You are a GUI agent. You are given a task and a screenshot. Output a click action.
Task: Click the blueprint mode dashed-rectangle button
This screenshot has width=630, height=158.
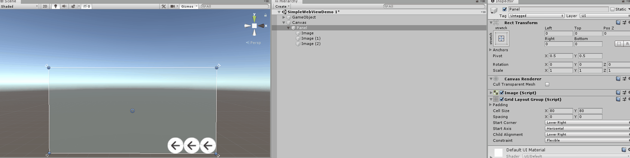pos(619,44)
